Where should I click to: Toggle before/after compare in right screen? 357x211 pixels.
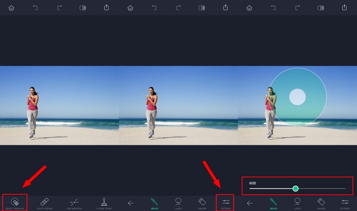coord(321,8)
